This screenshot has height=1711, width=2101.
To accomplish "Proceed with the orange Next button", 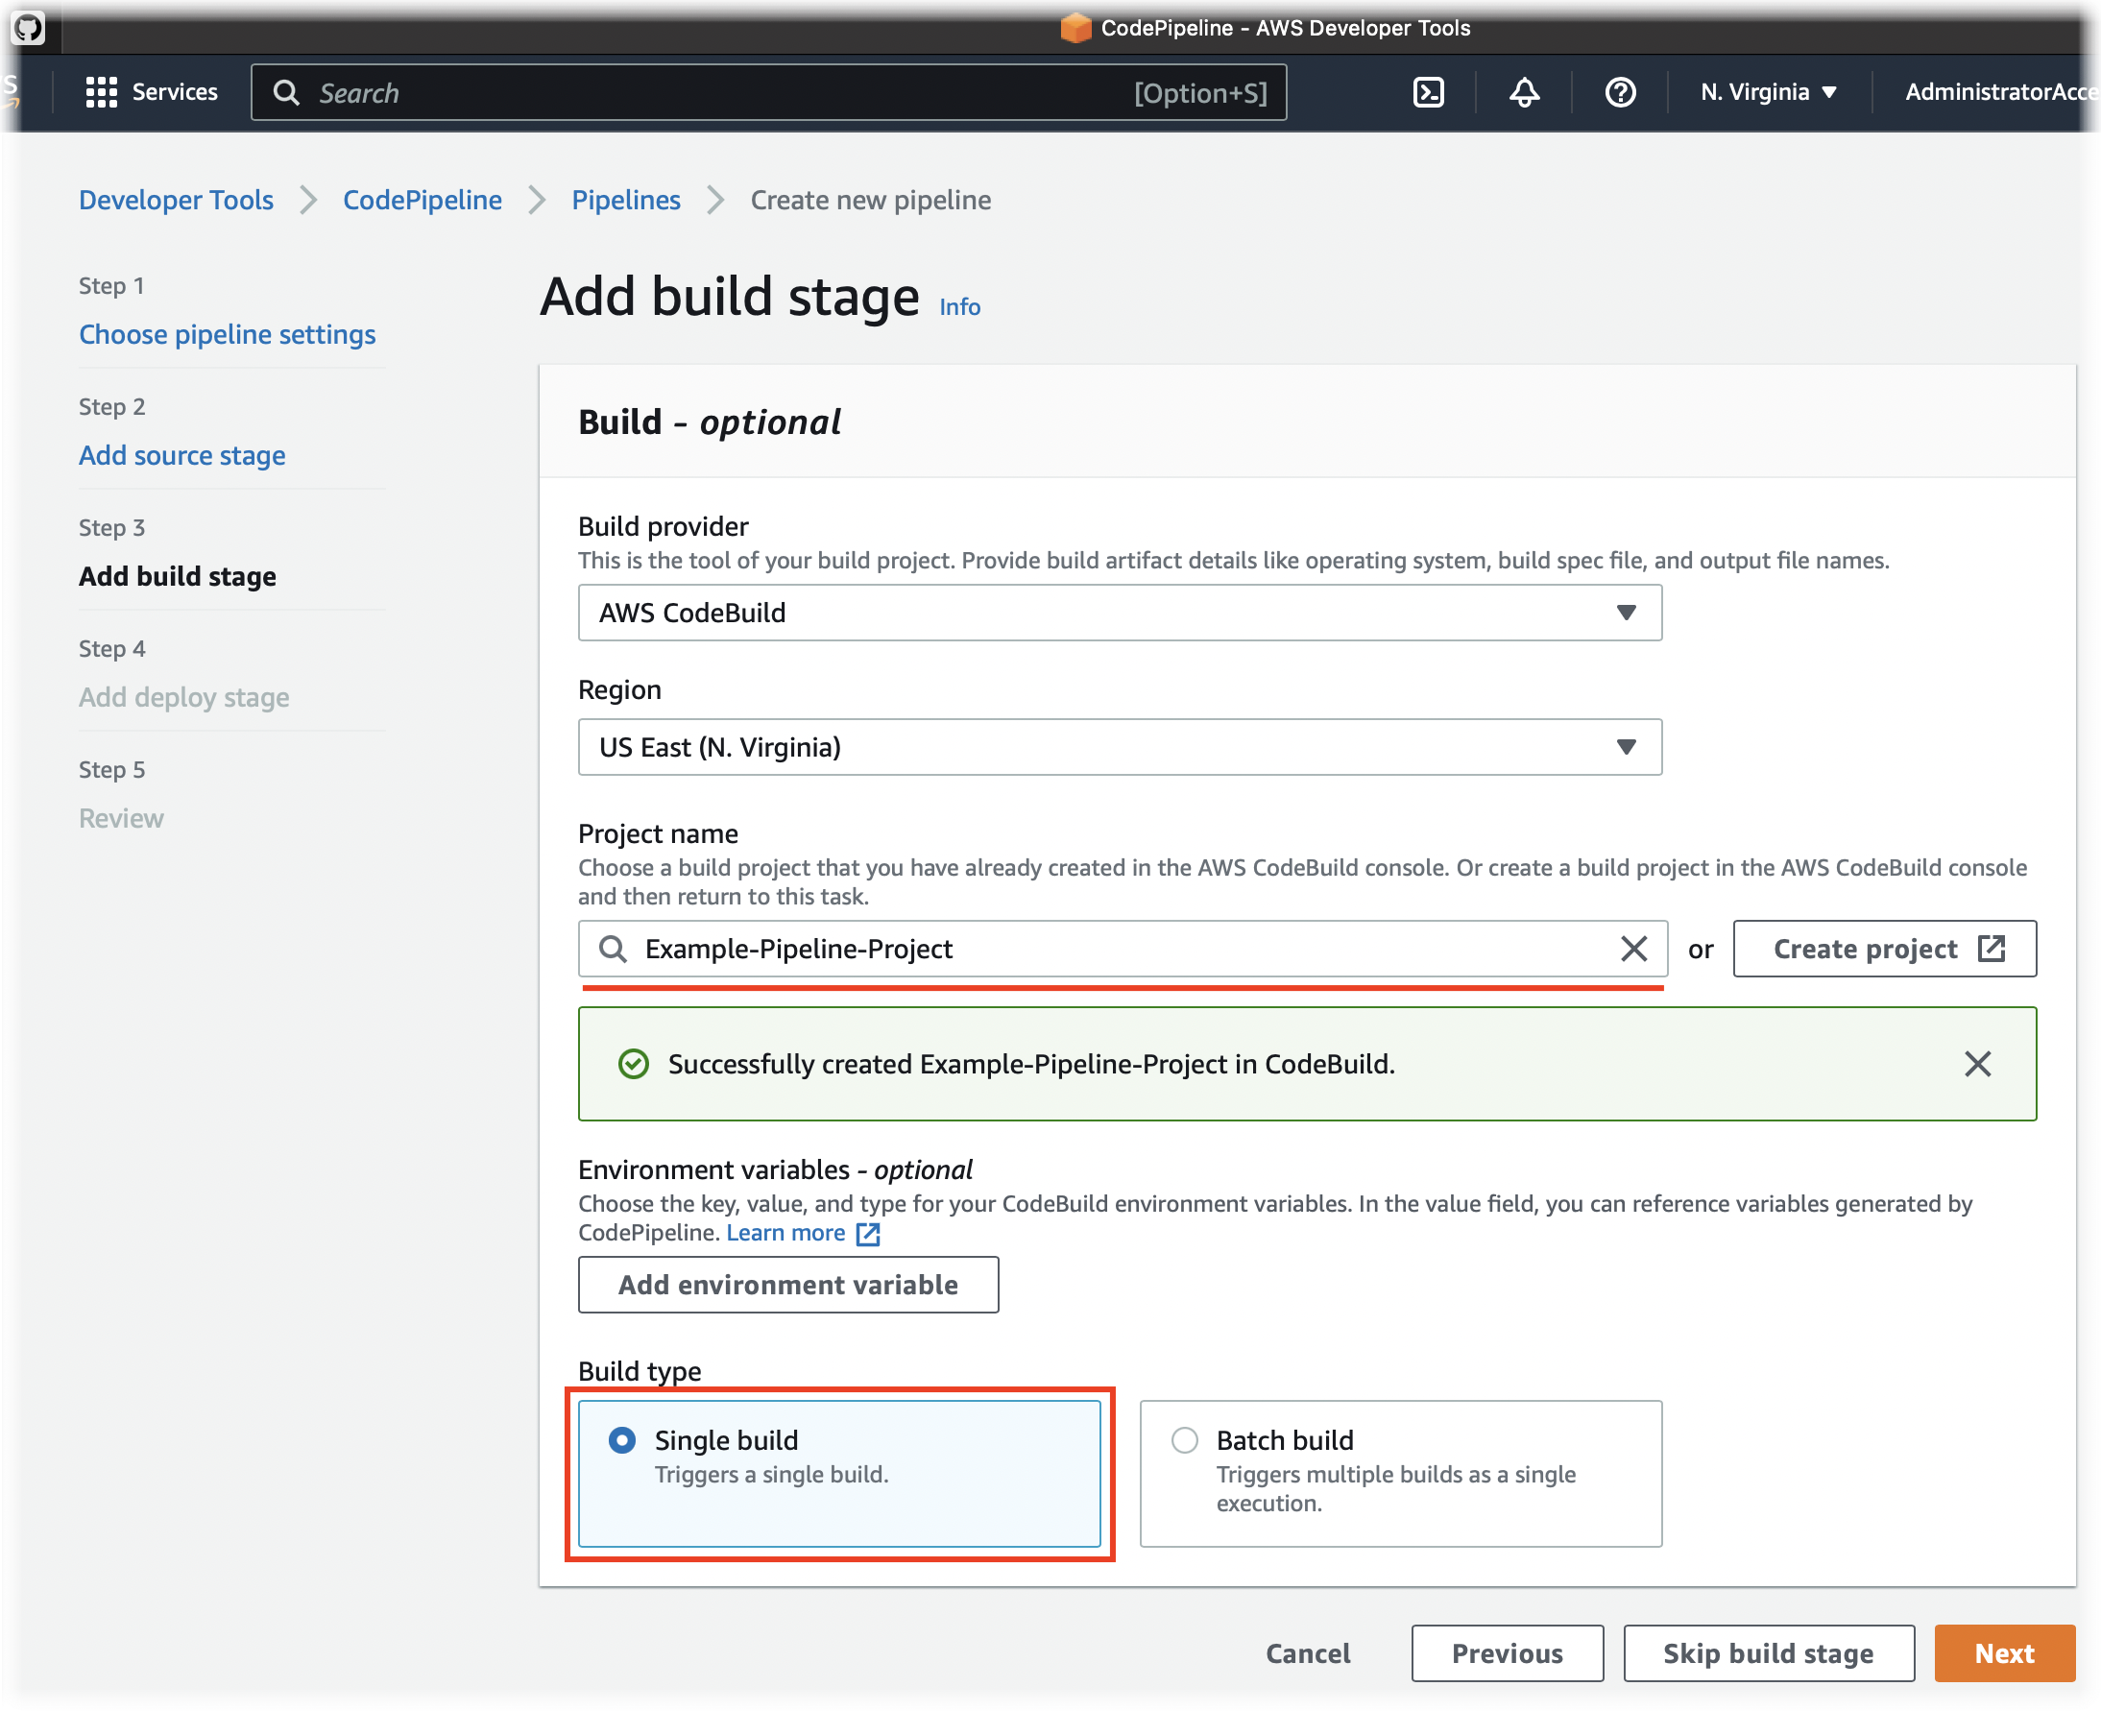I will tap(2004, 1652).
